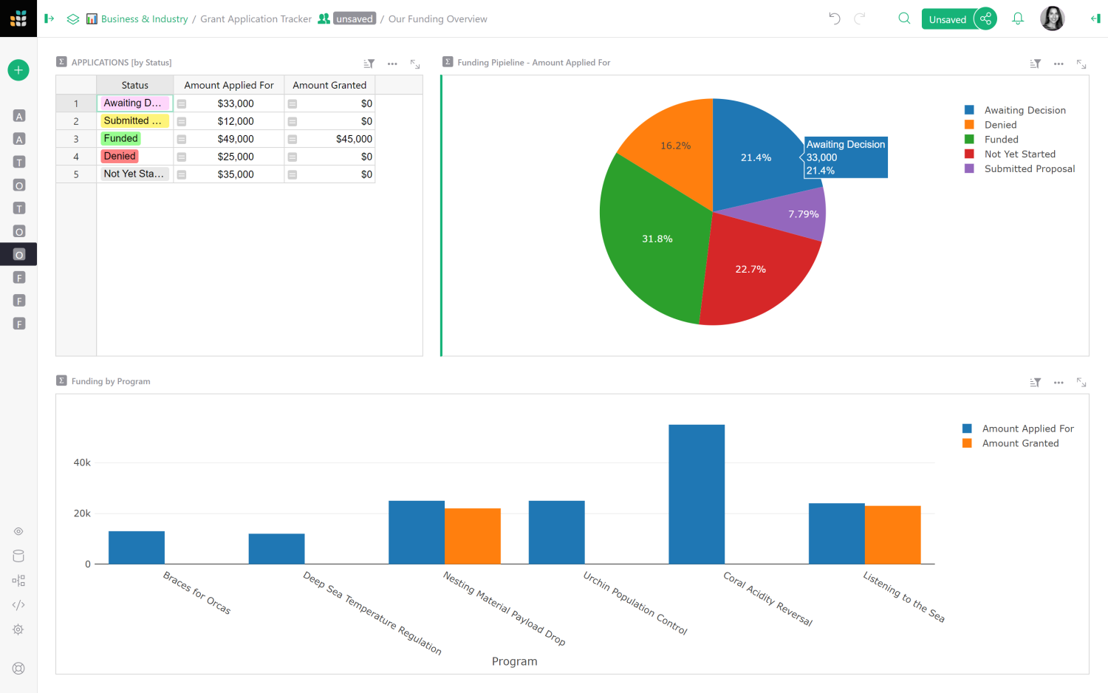Open settings via the gear icon
This screenshot has width=1108, height=693.
[18, 629]
